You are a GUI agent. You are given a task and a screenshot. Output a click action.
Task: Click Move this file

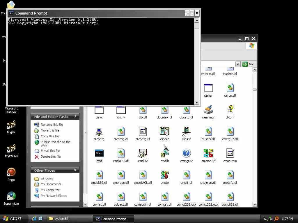(50, 130)
